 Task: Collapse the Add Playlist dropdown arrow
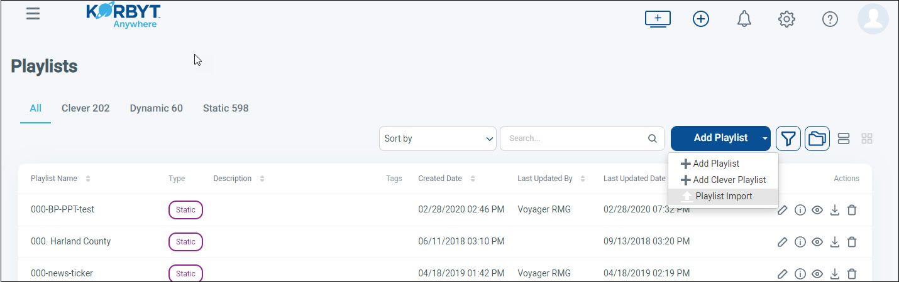(764, 138)
